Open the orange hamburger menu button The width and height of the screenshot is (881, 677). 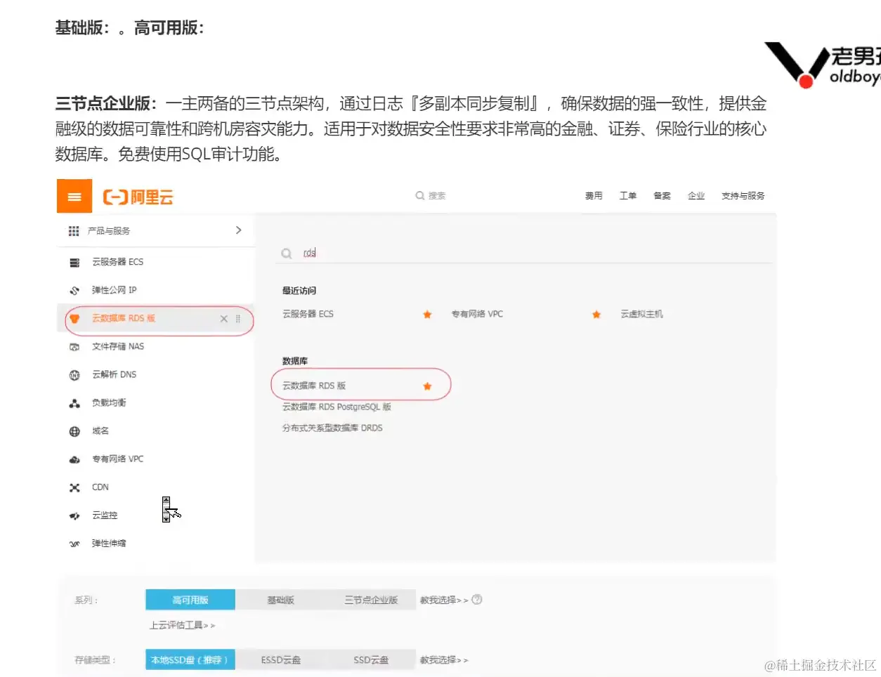74,196
